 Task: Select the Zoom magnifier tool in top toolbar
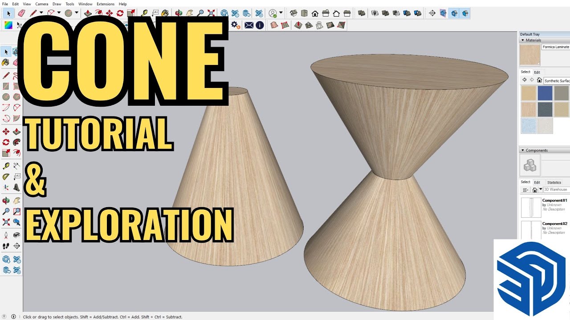click(201, 13)
